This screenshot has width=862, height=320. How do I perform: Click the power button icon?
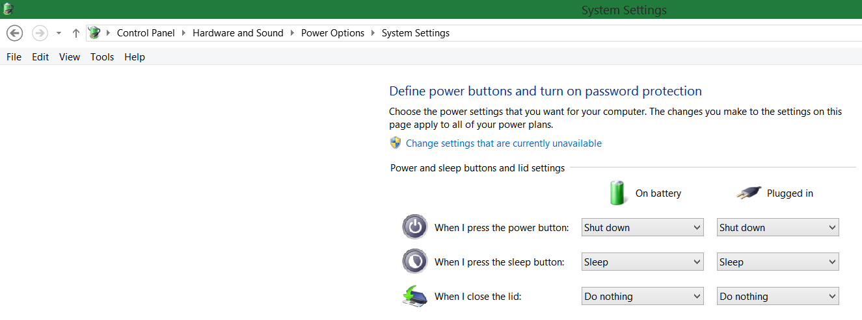[414, 227]
